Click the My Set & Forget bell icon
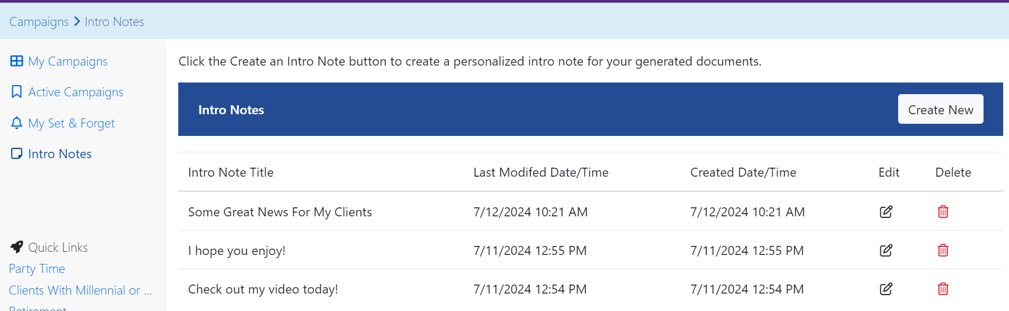This screenshot has width=1009, height=311. point(16,123)
